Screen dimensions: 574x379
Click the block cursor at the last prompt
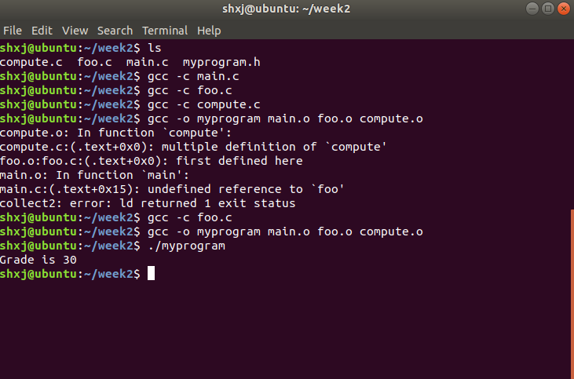tap(151, 273)
